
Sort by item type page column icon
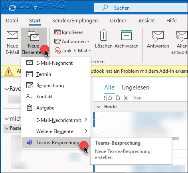pos(118,98)
